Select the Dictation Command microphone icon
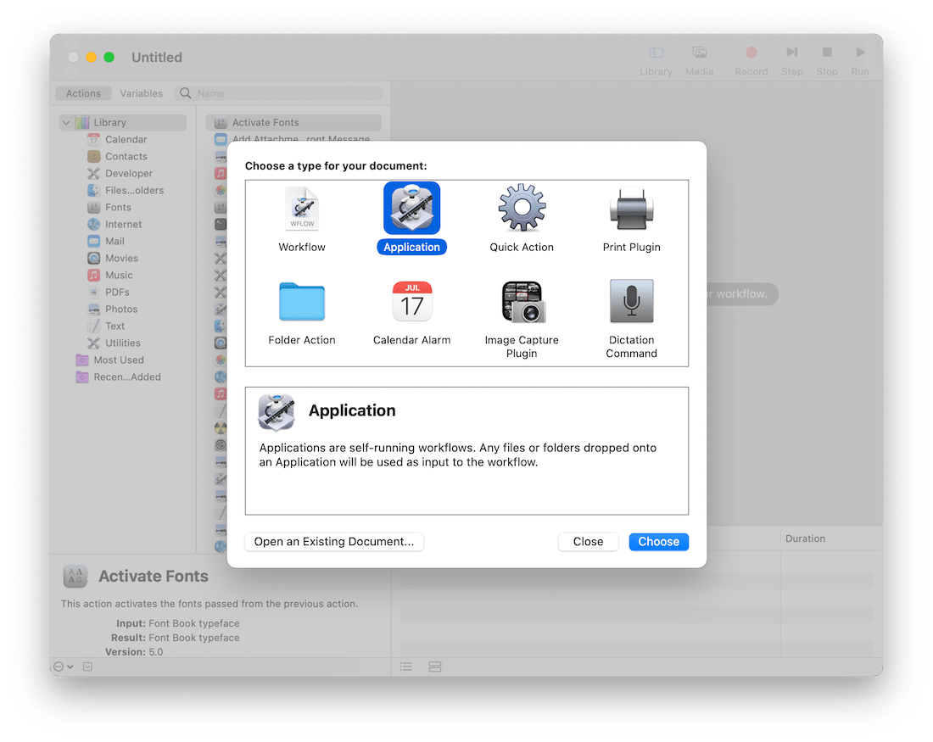933x742 pixels. coord(631,302)
